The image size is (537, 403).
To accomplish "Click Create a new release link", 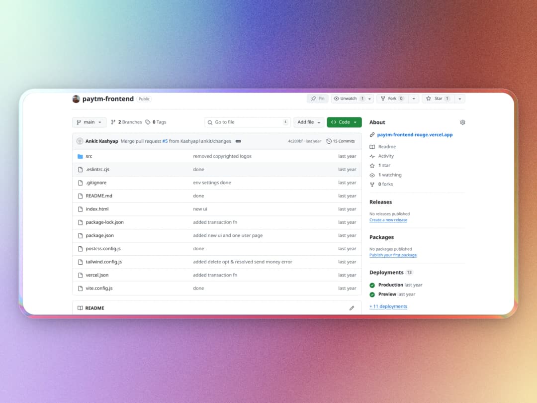I will point(388,220).
